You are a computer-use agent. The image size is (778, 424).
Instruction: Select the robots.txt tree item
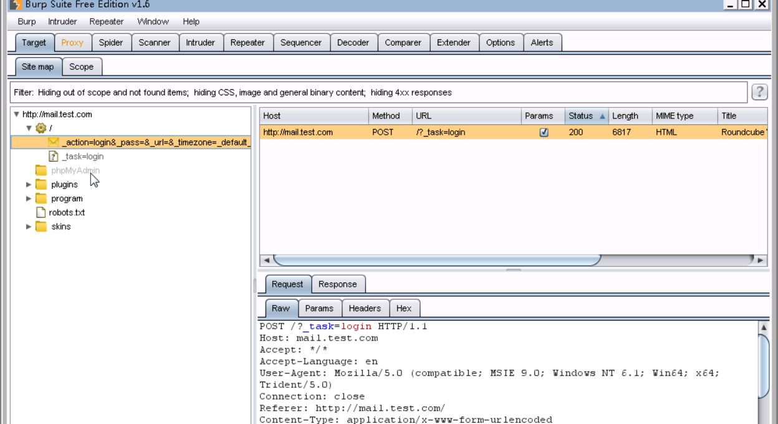[x=67, y=213]
